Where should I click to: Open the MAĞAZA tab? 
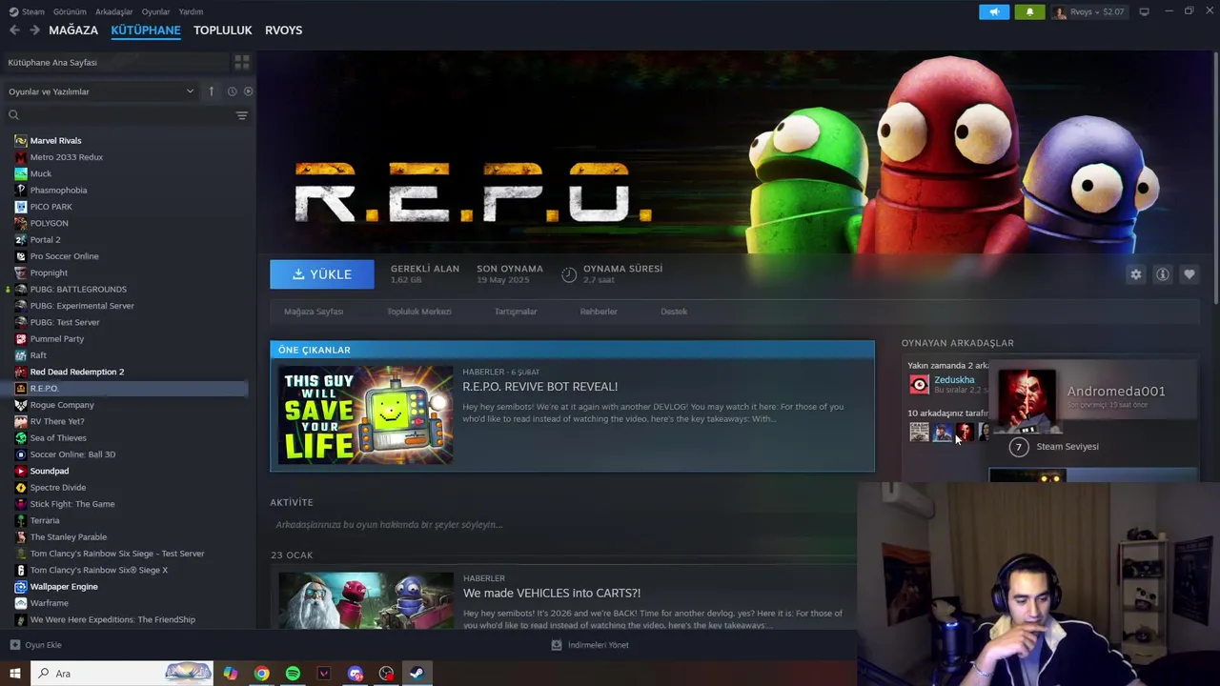click(73, 30)
